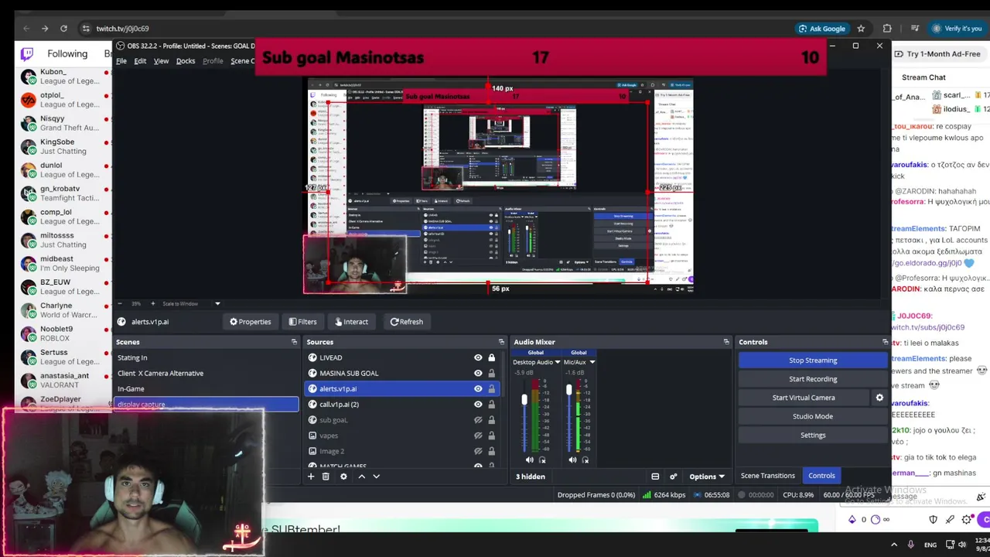Open the OBS File menu
The width and height of the screenshot is (990, 557).
click(121, 61)
